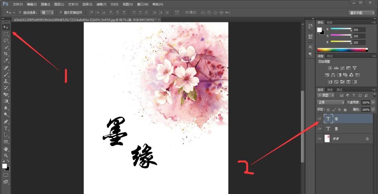The image size is (378, 194).
Task: Open the 填充 fill dropdown arrow
Action: click(373, 110)
